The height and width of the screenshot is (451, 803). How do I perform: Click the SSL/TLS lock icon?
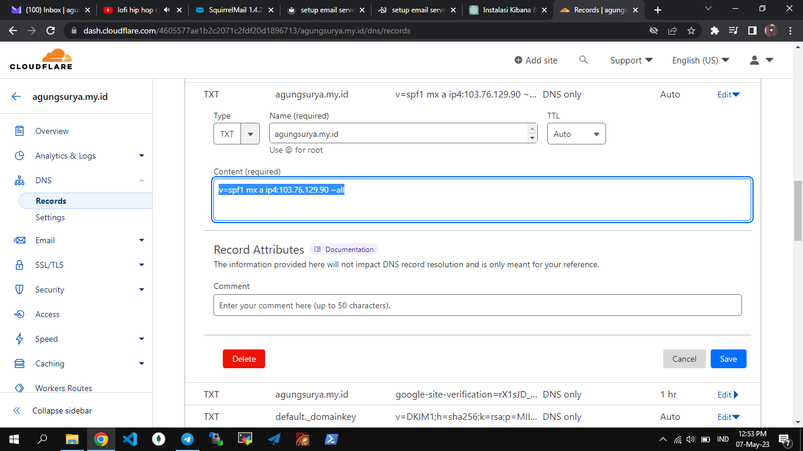click(19, 265)
